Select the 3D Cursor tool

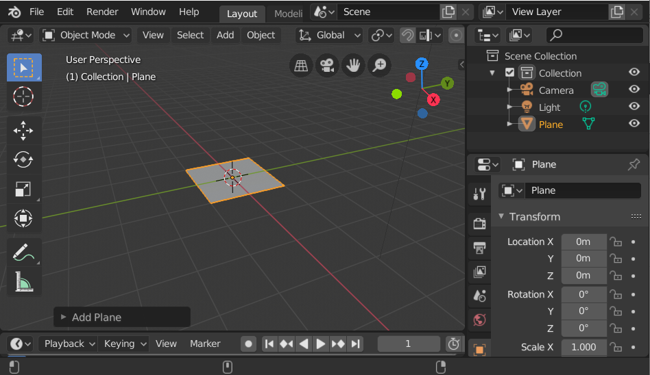pyautogui.click(x=24, y=96)
